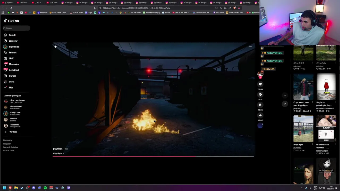The width and height of the screenshot is (340, 191).
Task: Expand the Program footer section
Action: point(7,144)
